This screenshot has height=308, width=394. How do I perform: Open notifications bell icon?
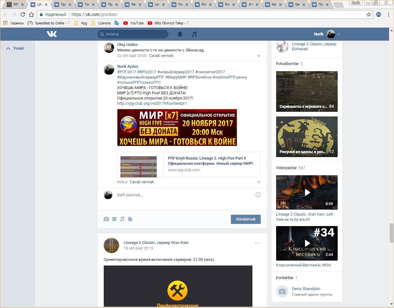coord(180,34)
